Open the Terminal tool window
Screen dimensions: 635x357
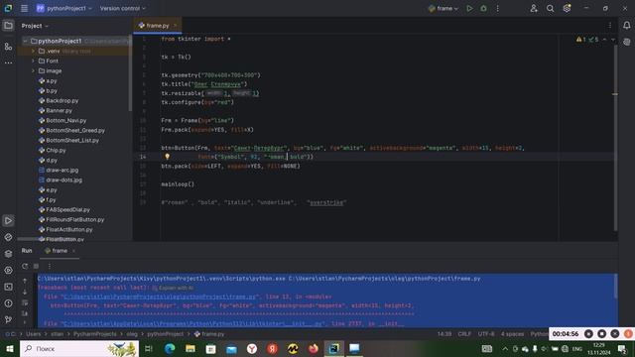(8, 287)
